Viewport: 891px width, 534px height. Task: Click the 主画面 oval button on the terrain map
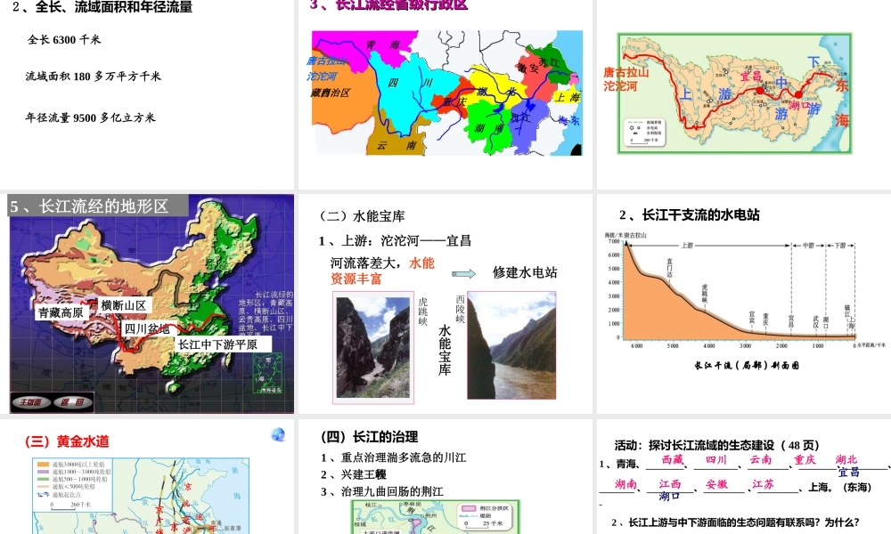point(31,401)
